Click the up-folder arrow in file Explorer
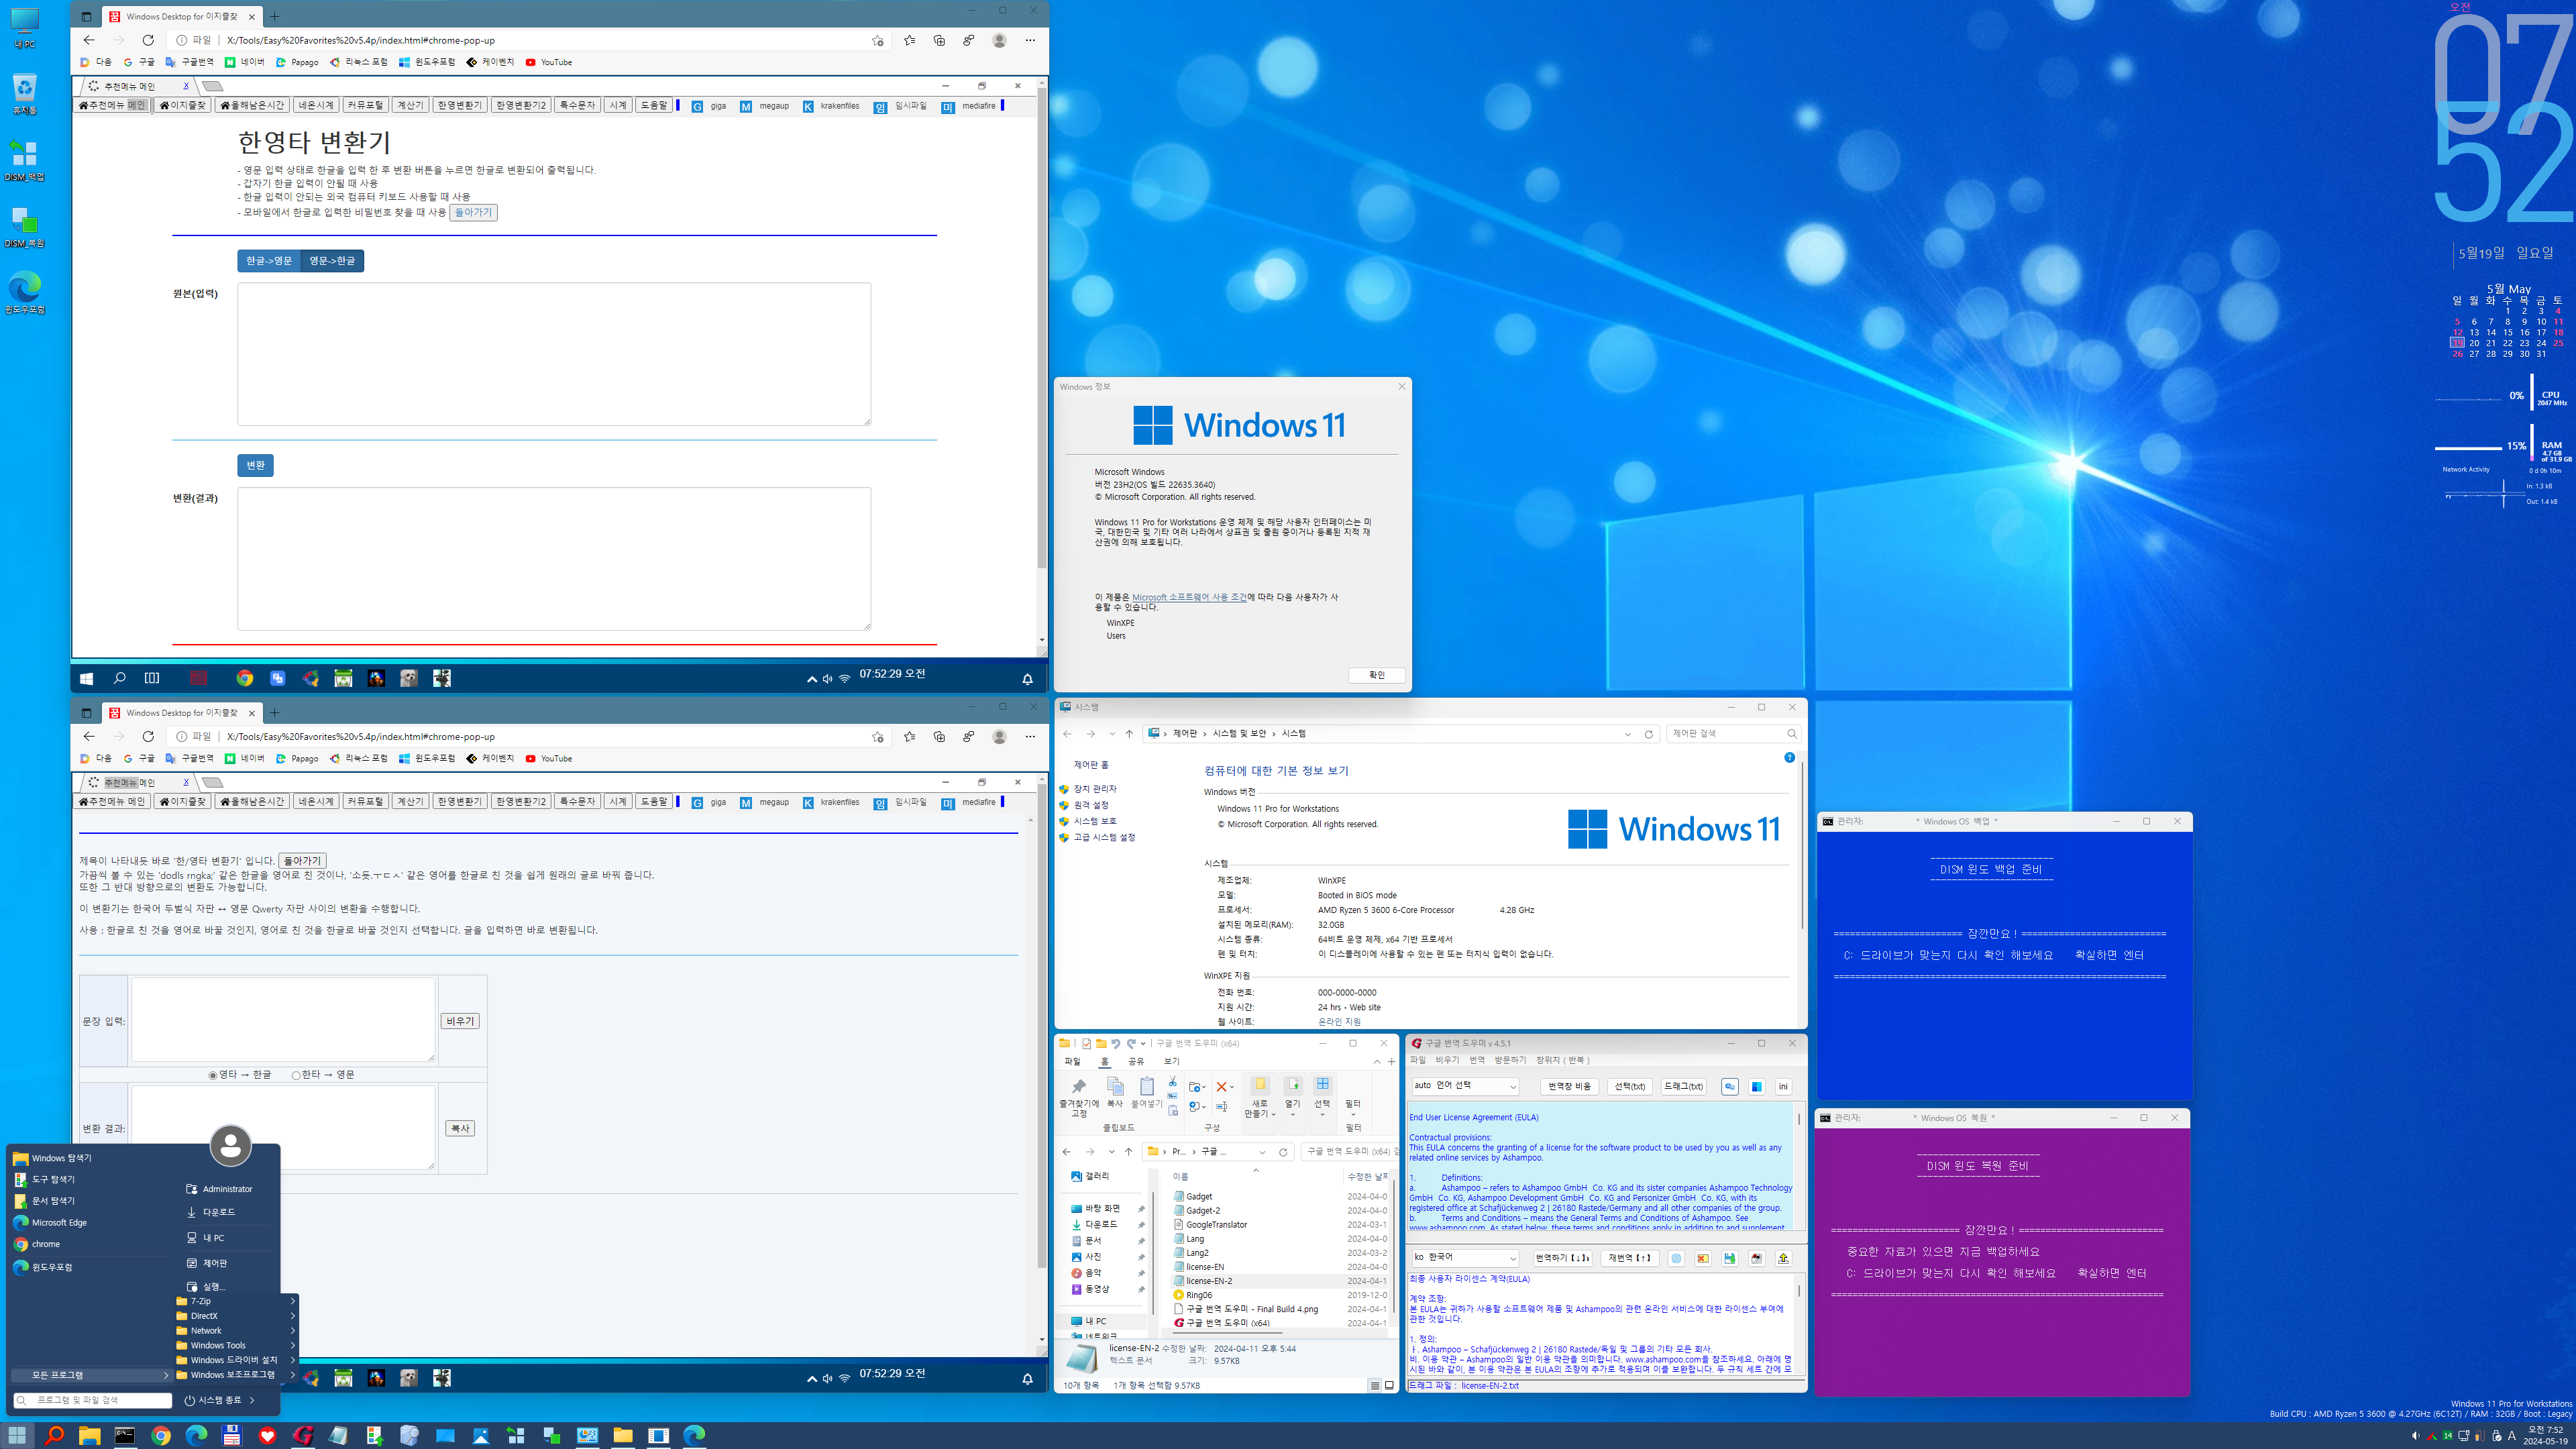Screen dimensions: 2576x1449 1129,1152
